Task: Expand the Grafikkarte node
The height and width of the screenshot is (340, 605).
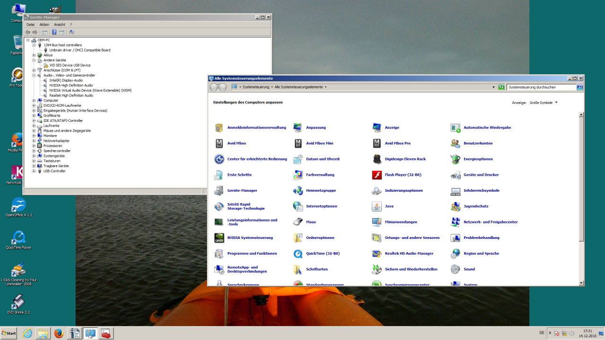Action: (x=34, y=116)
